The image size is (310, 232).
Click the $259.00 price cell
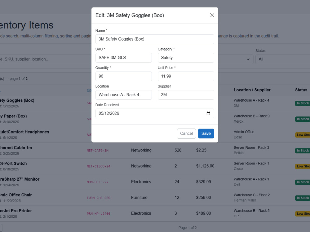203,198
